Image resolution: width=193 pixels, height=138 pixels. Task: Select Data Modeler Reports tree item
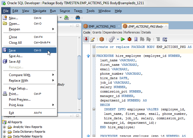(x=28, y=136)
